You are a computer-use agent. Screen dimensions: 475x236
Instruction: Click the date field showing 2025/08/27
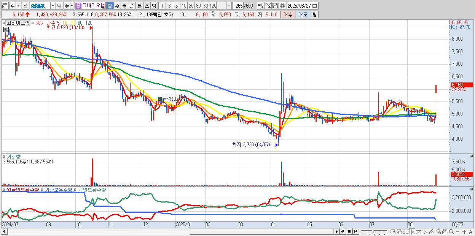[299, 6]
